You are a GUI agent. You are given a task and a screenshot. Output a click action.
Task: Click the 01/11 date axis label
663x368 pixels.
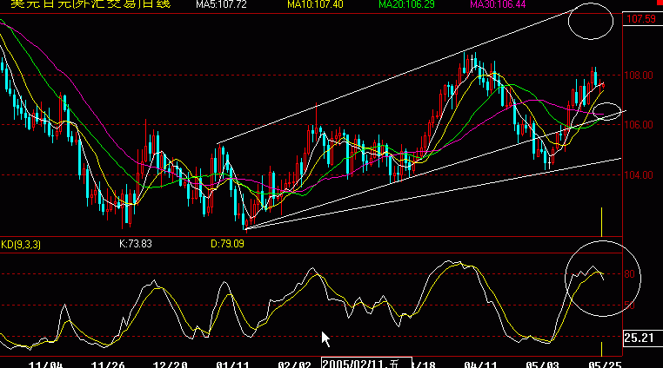(232, 365)
